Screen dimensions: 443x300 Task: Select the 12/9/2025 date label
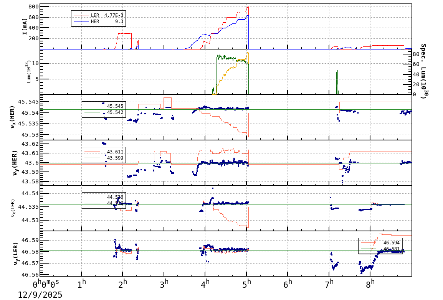click(40, 295)
